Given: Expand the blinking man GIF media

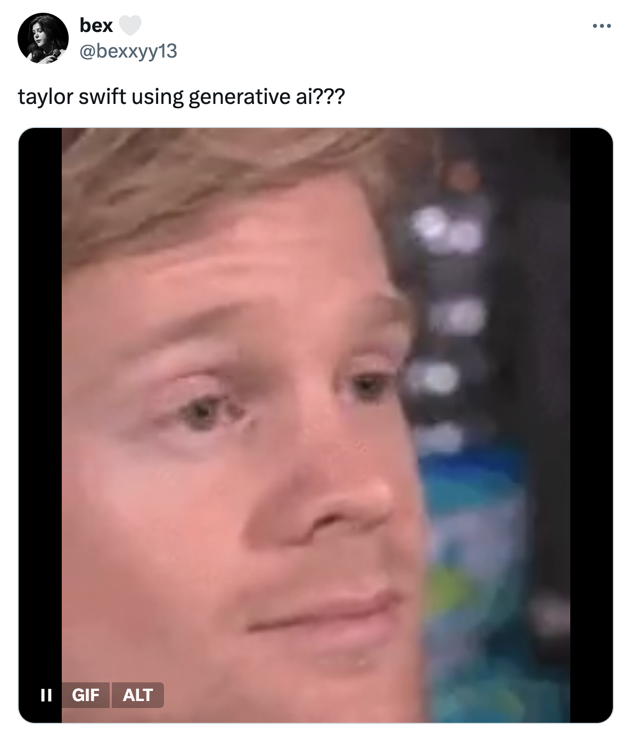Looking at the screenshot, I should tap(316, 425).
